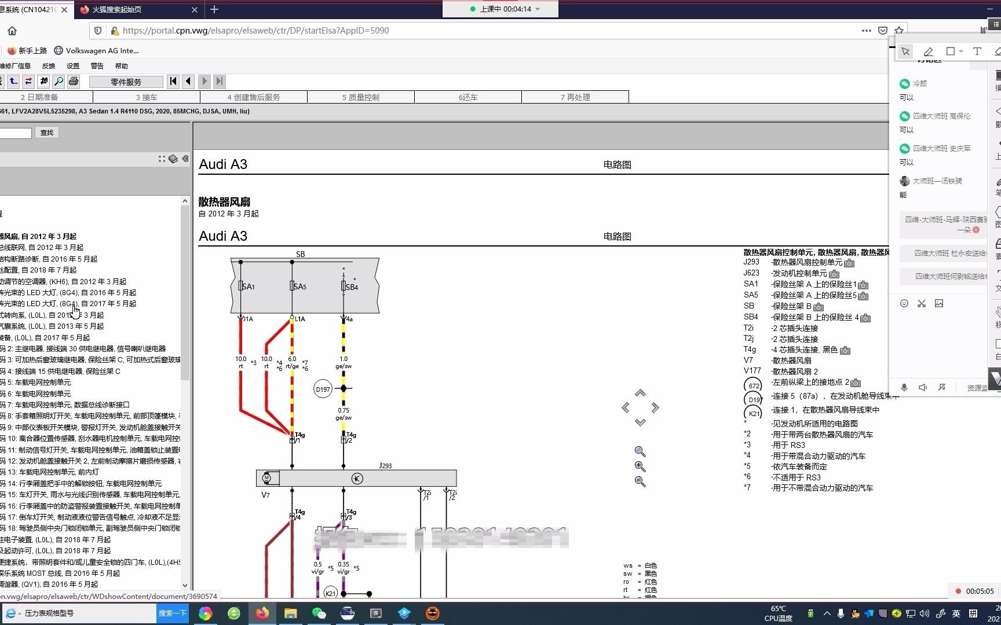The image size is (1001, 625).
Task: Click the book icon above document tree
Action: (x=173, y=159)
